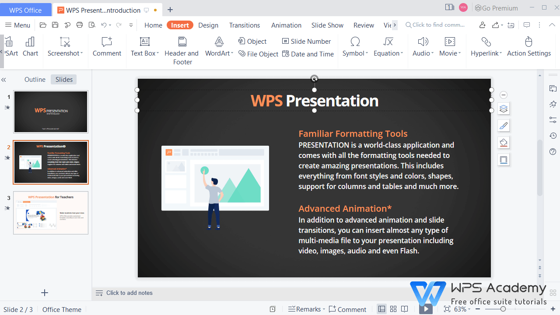The width and height of the screenshot is (560, 315).
Task: Insert Date and Time
Action: coord(308,54)
